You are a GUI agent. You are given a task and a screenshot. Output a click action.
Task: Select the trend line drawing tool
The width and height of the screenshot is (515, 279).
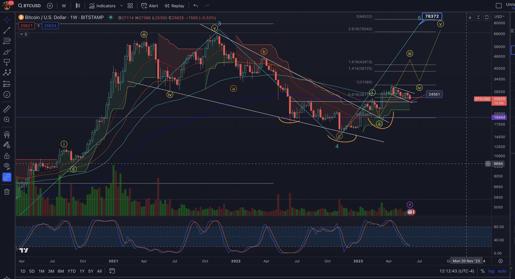(7, 30)
